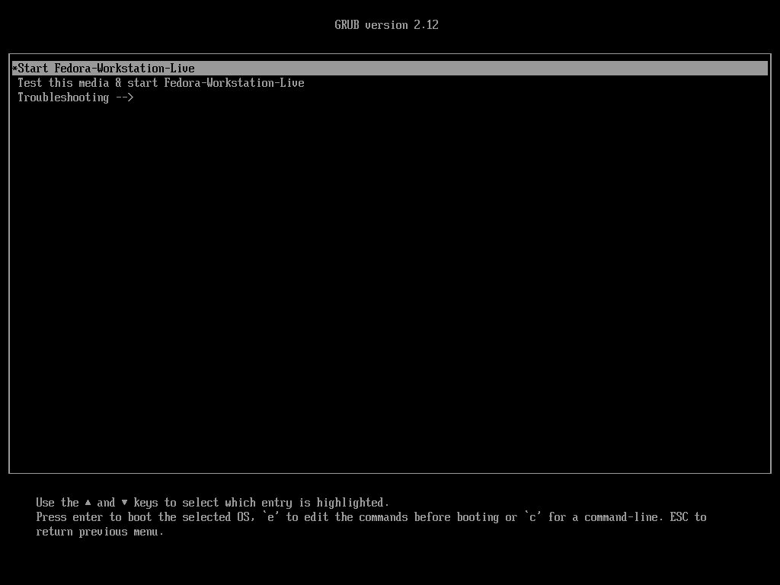Screen dimensions: 780x585
Task: Click the 'Press enter to boot the selected OS' line
Action: pyautogui.click(x=371, y=517)
